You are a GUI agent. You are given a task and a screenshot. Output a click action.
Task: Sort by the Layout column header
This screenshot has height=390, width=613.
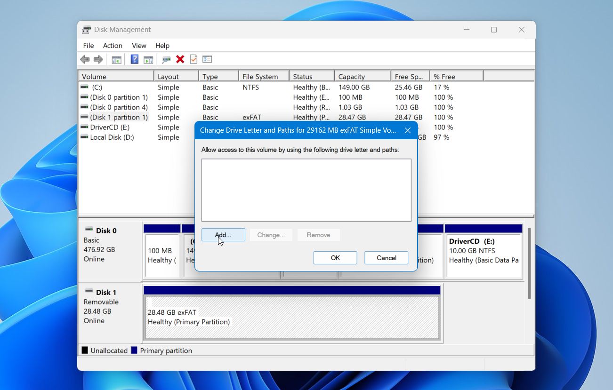point(176,76)
